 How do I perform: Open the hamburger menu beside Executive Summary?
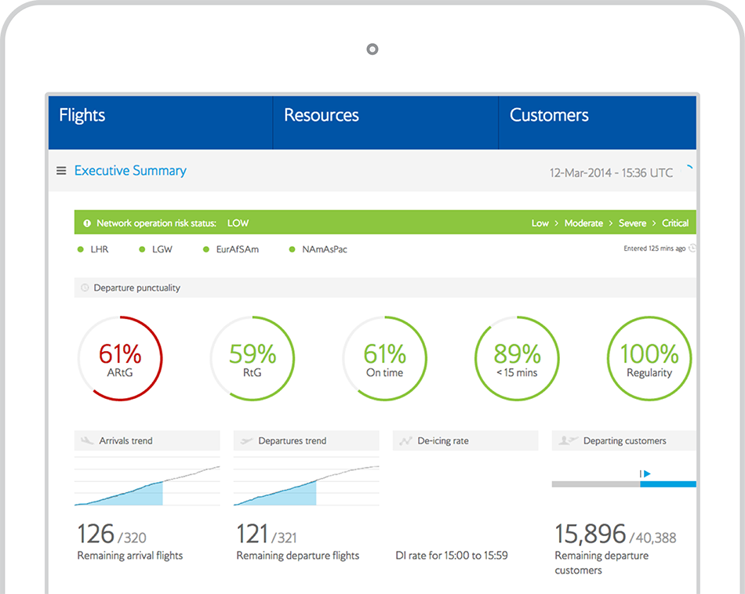61,171
